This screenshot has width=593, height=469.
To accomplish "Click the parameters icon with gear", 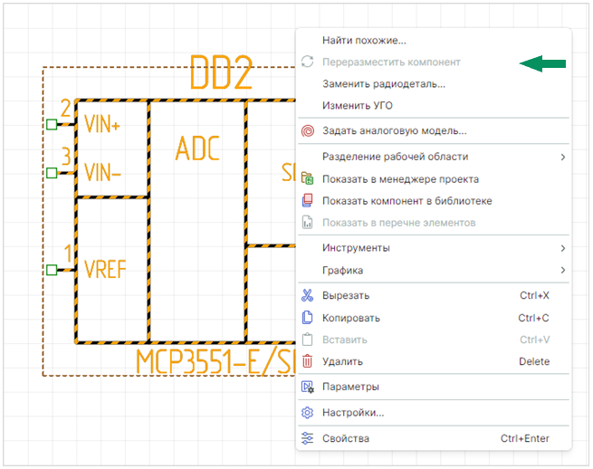I will pyautogui.click(x=307, y=387).
